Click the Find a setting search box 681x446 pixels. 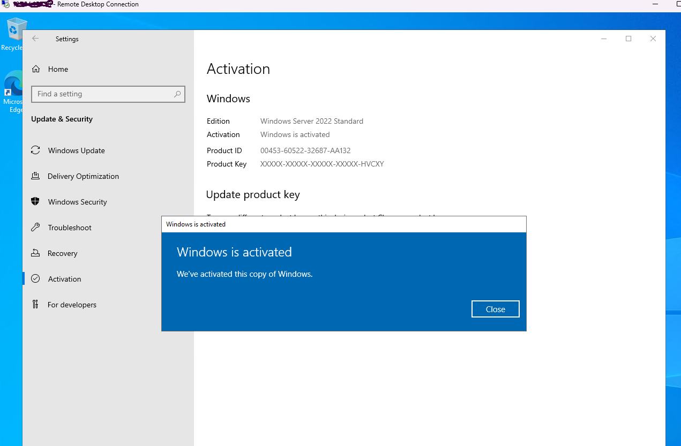tap(102, 94)
